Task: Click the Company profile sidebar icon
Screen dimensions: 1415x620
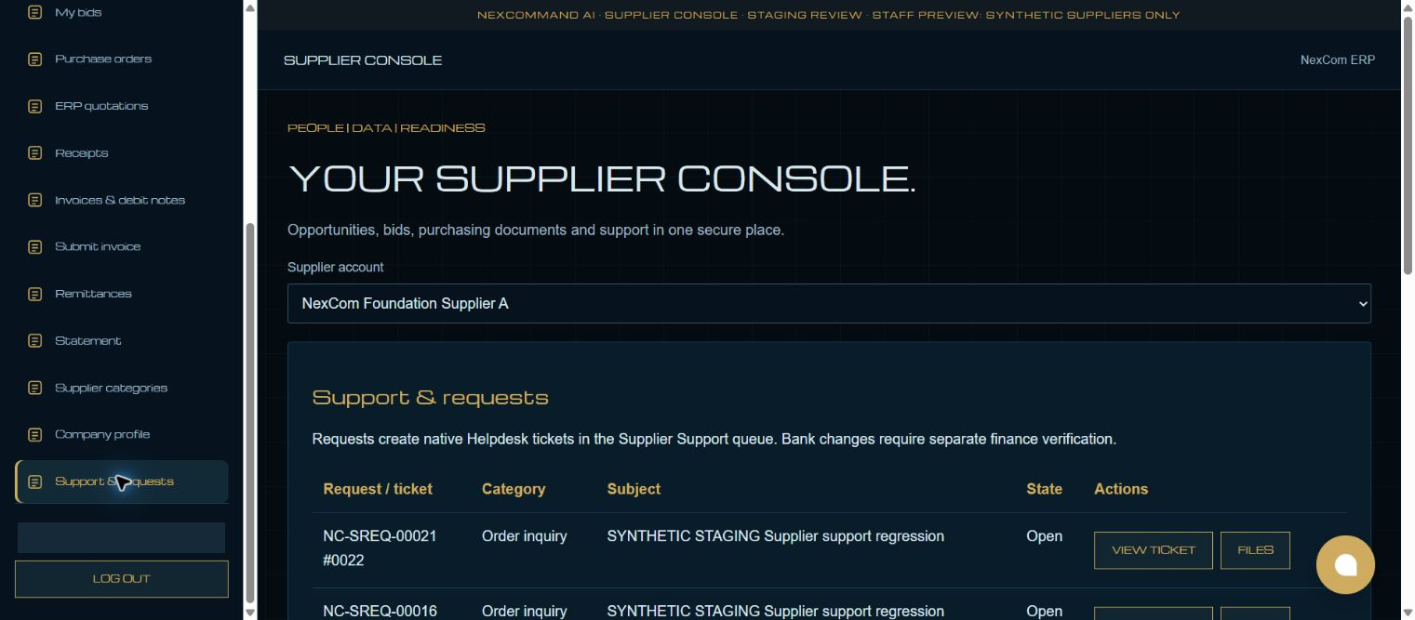Action: click(34, 434)
